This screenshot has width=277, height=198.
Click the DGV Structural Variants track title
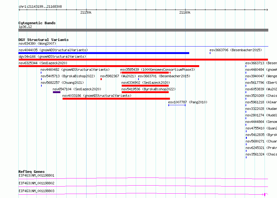44,40
